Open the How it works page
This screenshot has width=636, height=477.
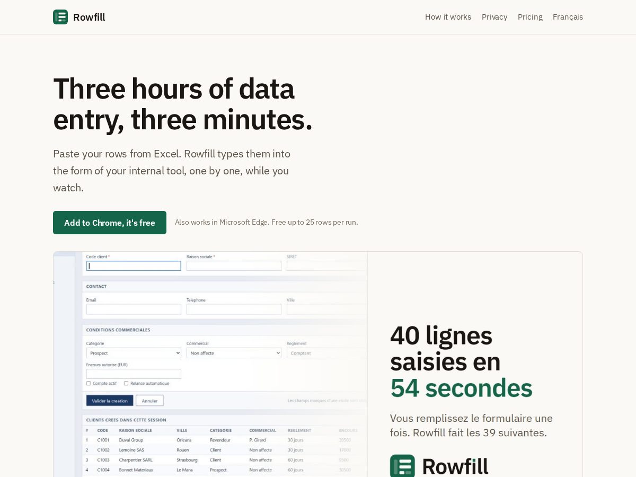tap(448, 17)
